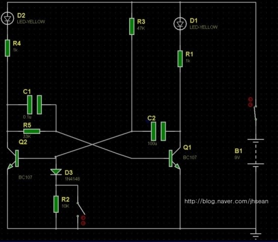
Task: Click resistor R1 1k body
Action: point(180,59)
